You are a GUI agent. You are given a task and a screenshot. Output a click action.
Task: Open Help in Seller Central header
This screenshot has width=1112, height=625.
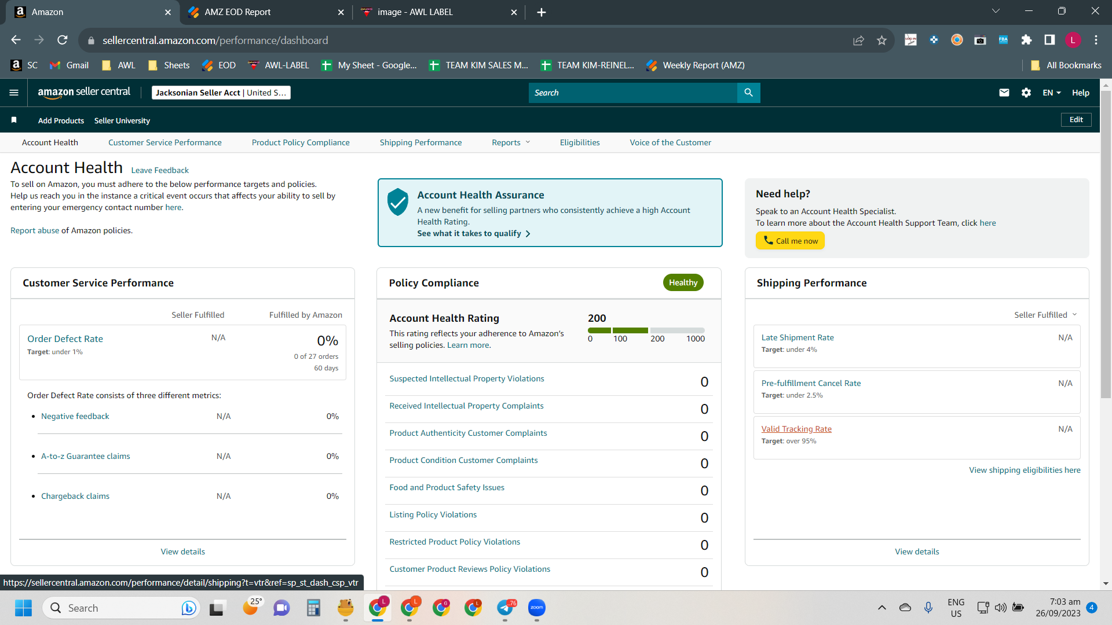pos(1081,93)
